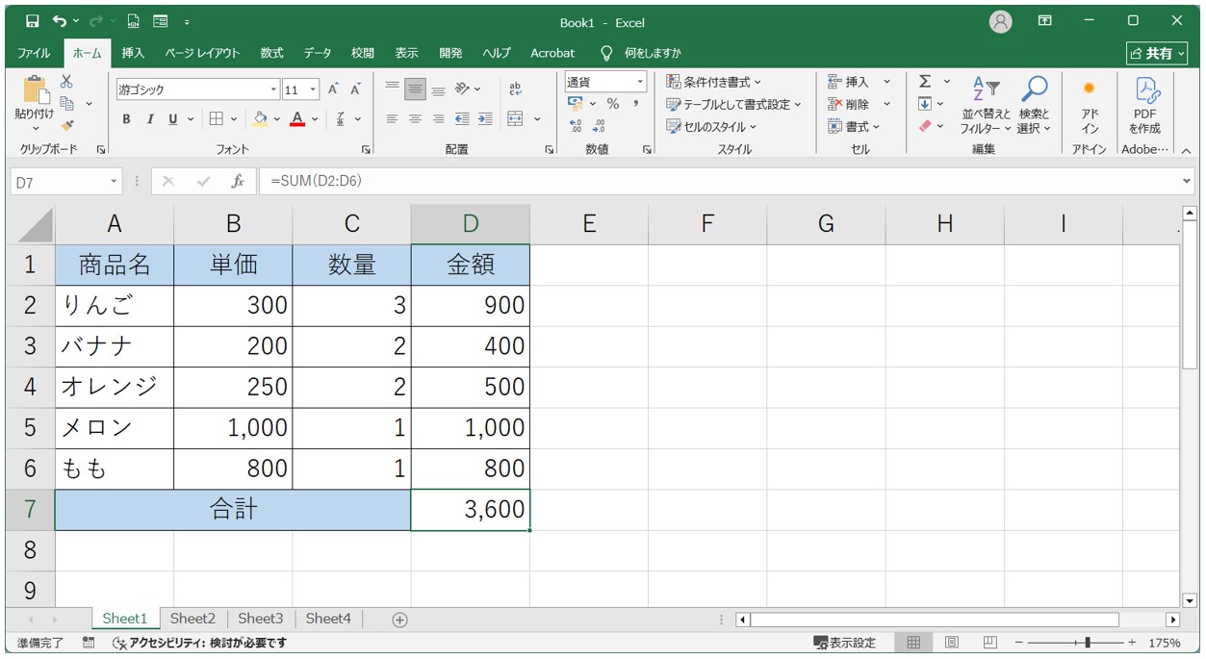Click the borders icon
The height and width of the screenshot is (659, 1206).
pos(217,119)
